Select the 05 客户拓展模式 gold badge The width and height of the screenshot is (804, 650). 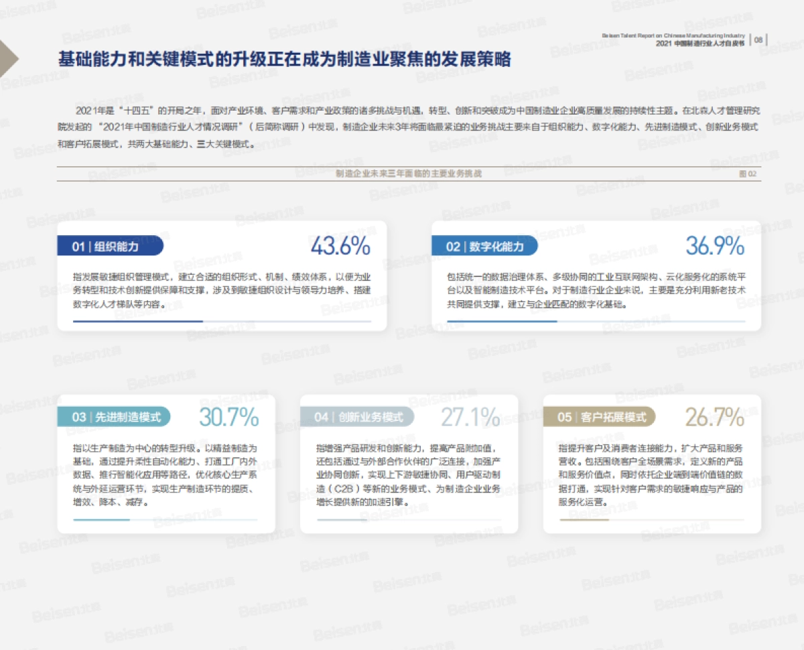click(x=602, y=416)
